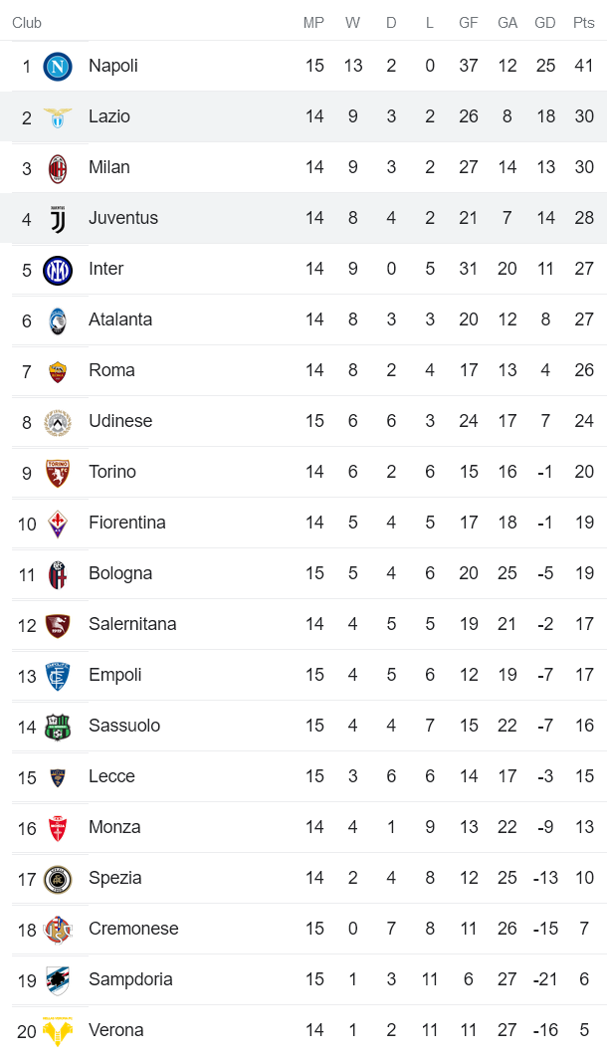
Task: Click the Milan club crest icon
Action: coord(58,168)
